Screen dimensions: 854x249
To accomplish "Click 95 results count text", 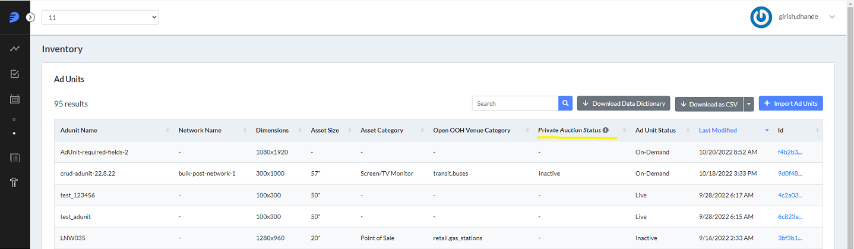I will (x=71, y=104).
